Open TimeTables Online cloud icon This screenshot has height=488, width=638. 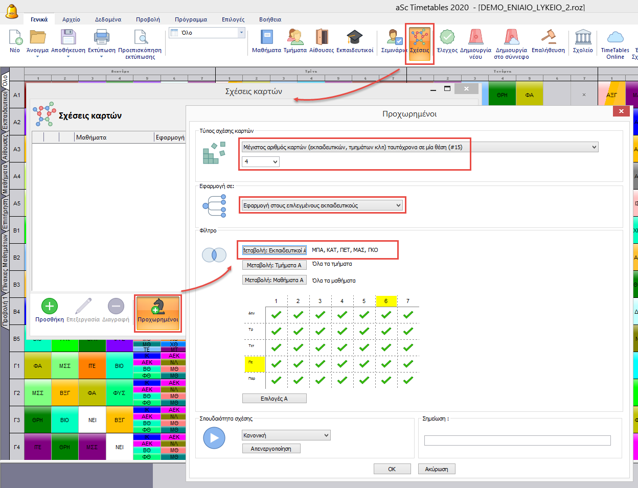click(x=615, y=38)
